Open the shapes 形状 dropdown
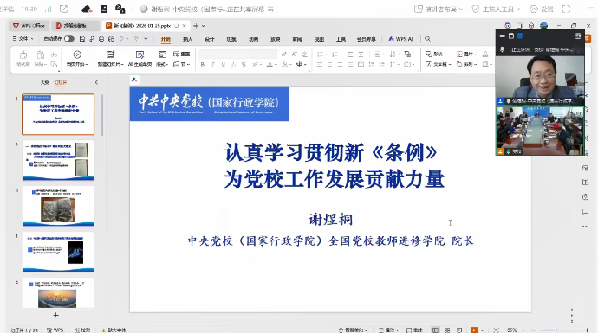 (x=436, y=54)
